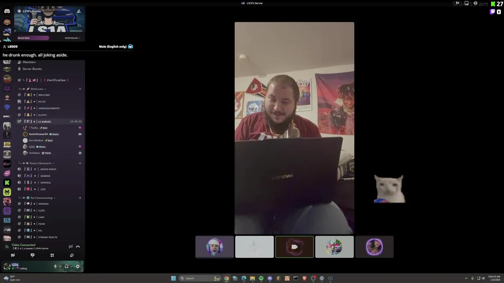Image resolution: width=504 pixels, height=283 pixels.
Task: Open microphone input options arrow
Action: pyautogui.click(x=60, y=266)
